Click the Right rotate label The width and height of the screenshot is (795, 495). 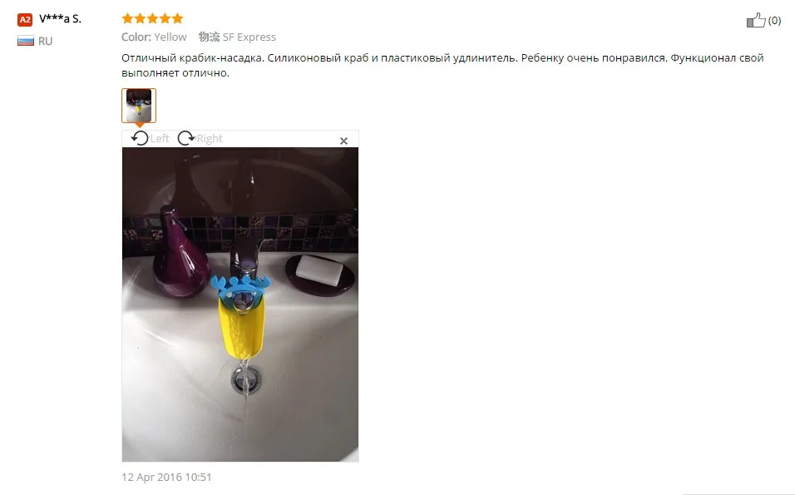[x=210, y=138]
